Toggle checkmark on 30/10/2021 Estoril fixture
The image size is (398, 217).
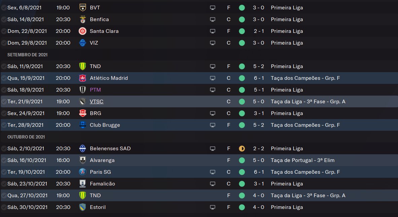tap(4, 207)
